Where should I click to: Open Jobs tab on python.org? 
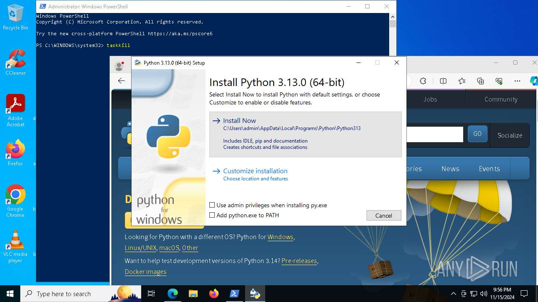point(430,99)
